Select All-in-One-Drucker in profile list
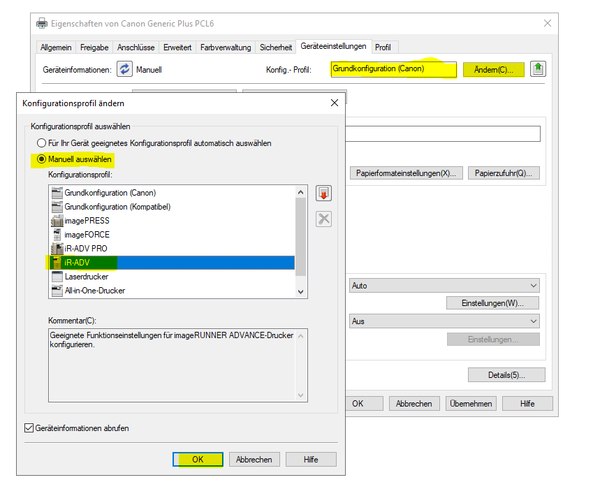 click(173, 291)
